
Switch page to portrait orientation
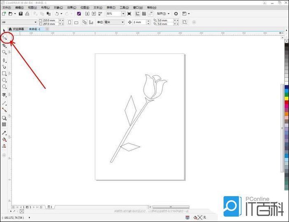70,22
